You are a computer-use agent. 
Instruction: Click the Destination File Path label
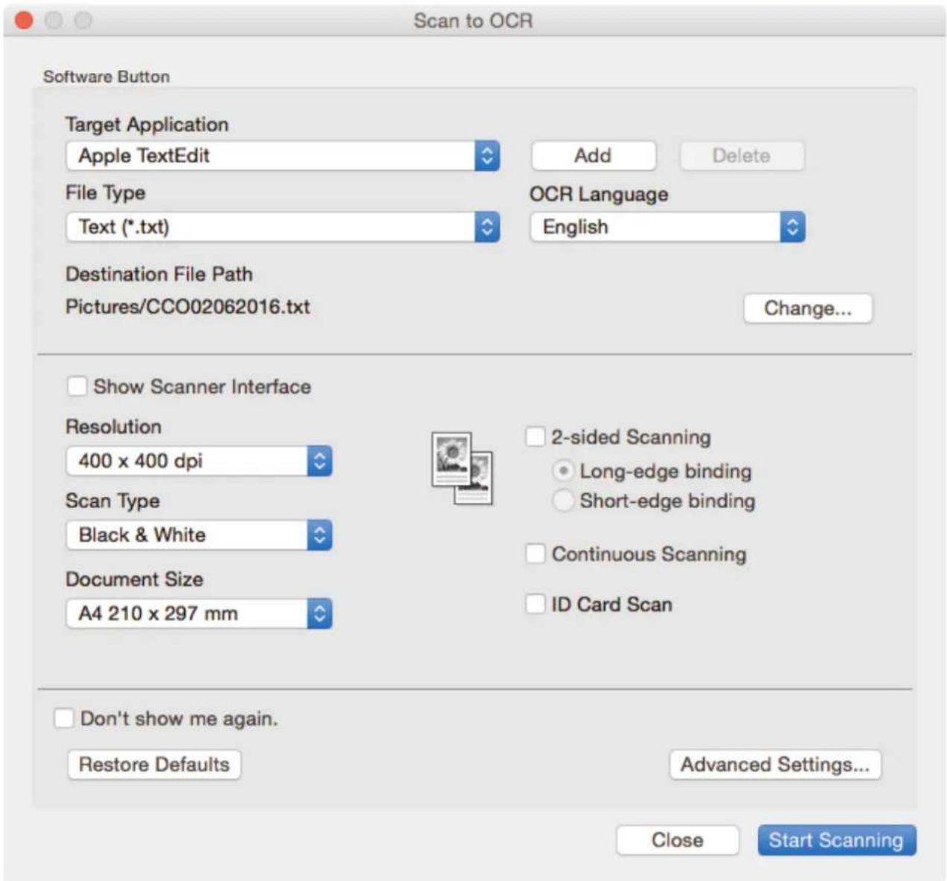click(159, 274)
